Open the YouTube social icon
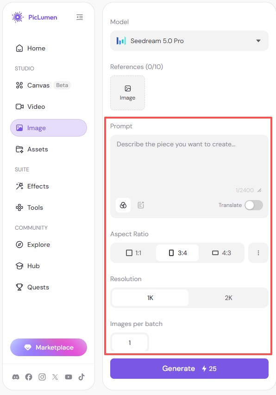 click(69, 377)
